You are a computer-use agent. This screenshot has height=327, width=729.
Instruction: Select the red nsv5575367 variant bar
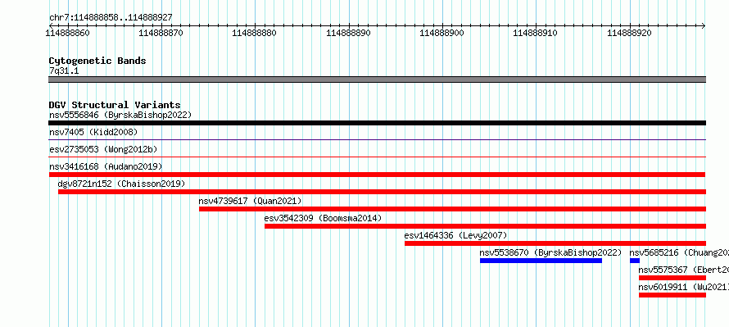pyautogui.click(x=672, y=278)
